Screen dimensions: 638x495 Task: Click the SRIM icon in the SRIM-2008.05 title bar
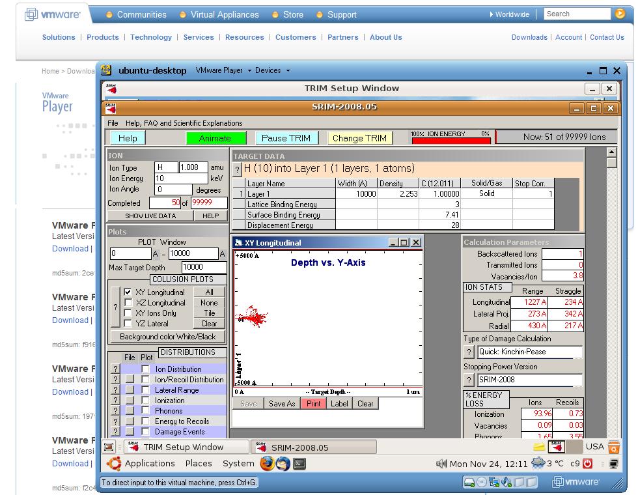(x=111, y=108)
